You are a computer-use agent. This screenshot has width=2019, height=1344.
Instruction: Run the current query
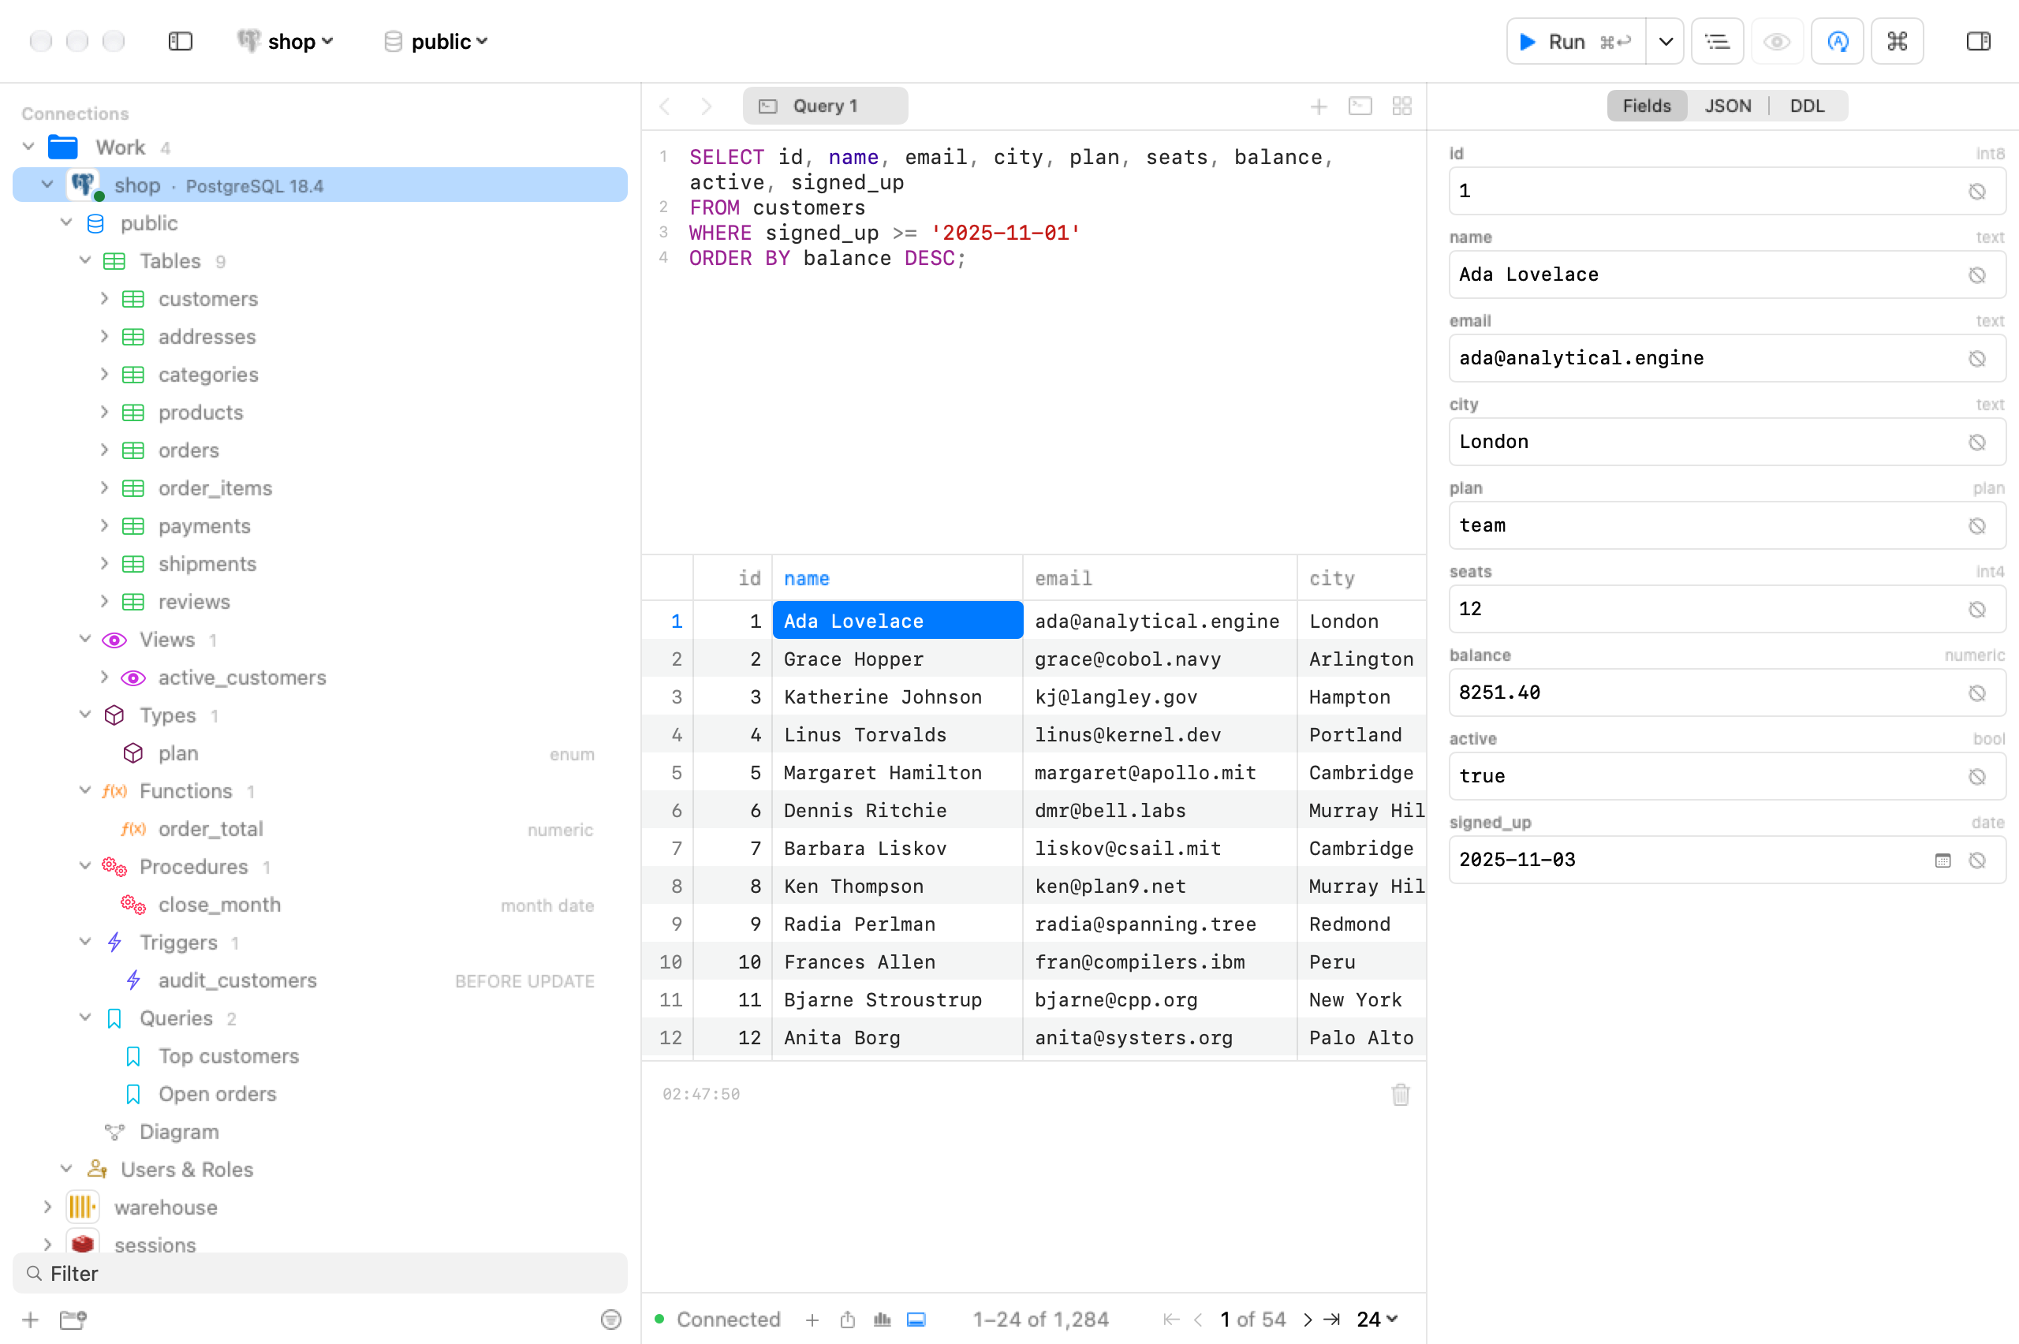point(1575,41)
